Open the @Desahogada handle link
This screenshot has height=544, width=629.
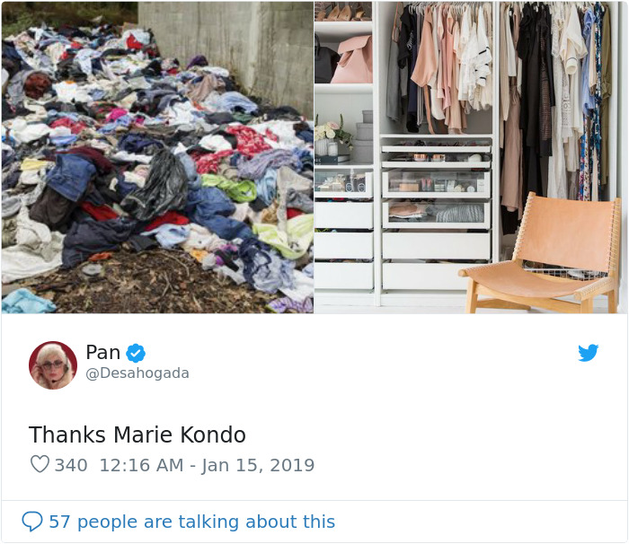tap(137, 373)
